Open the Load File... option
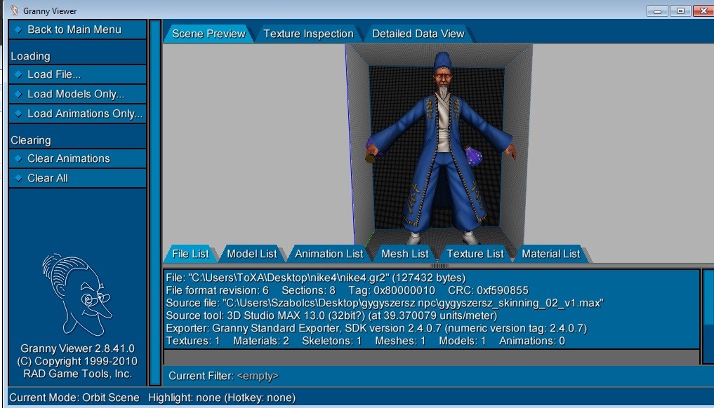 point(77,74)
